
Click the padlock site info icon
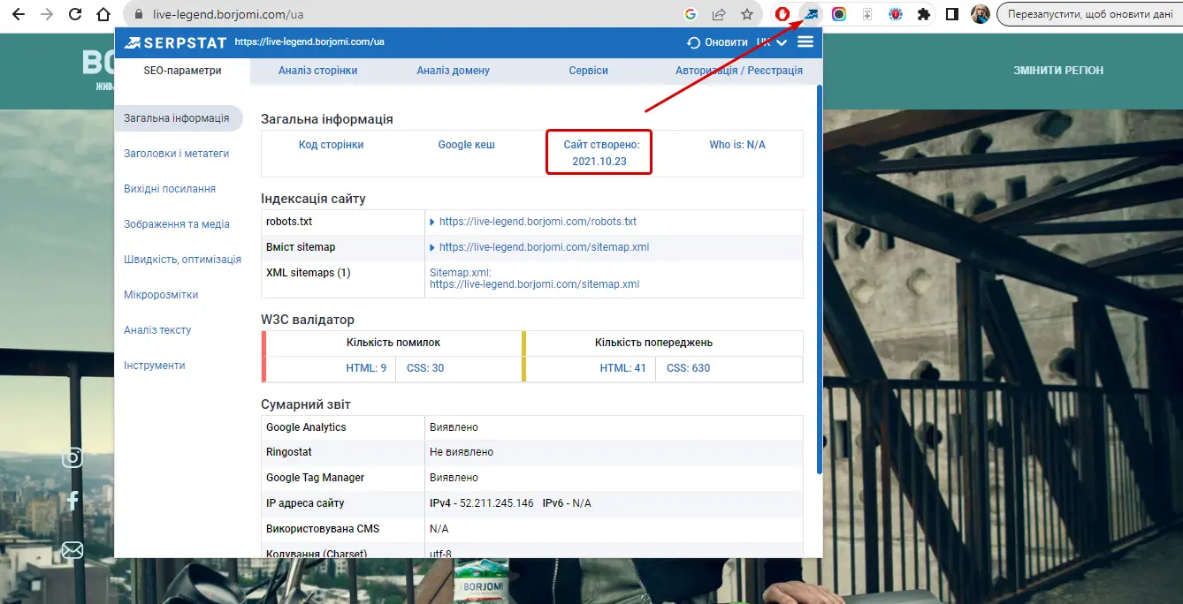pos(138,14)
